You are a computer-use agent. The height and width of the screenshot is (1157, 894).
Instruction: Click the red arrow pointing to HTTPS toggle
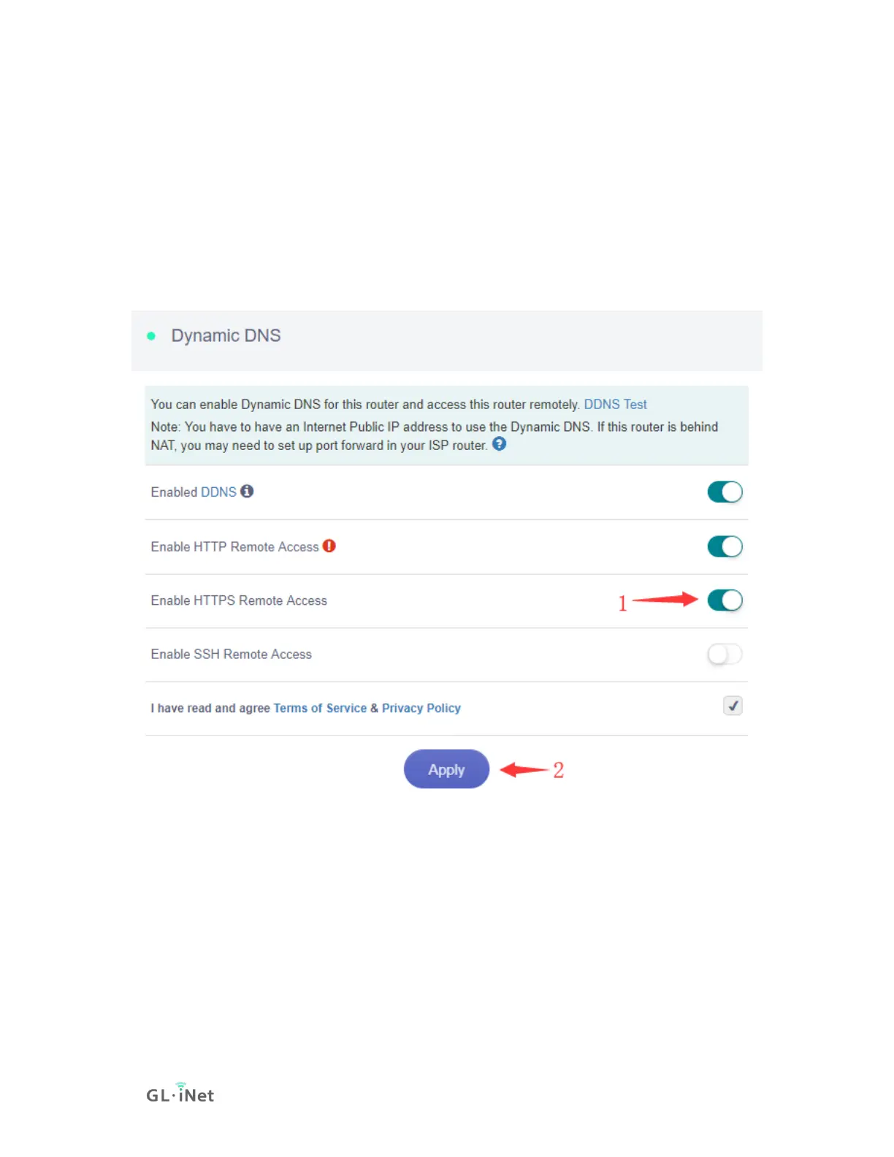point(665,600)
